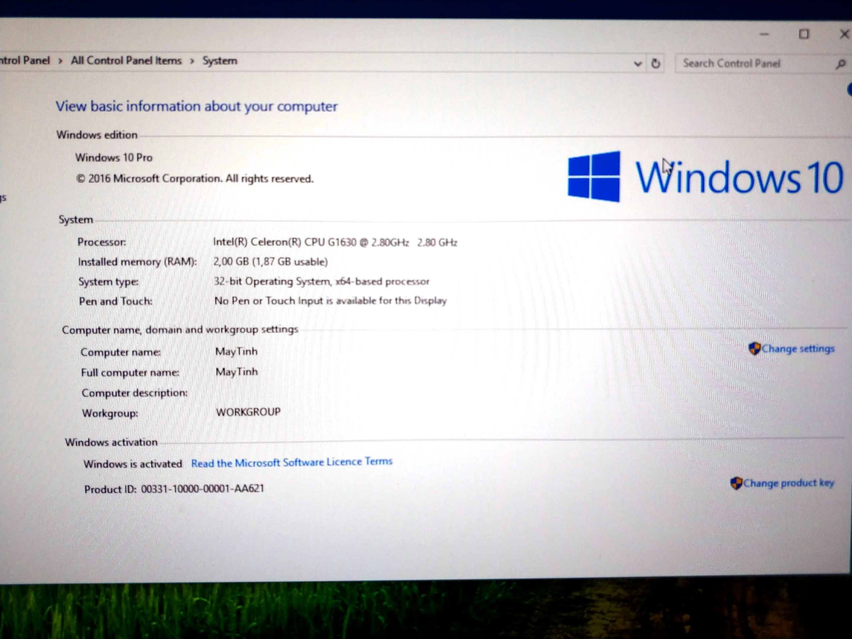Click View basic information about your computer heading
The height and width of the screenshot is (639, 852).
coord(196,106)
